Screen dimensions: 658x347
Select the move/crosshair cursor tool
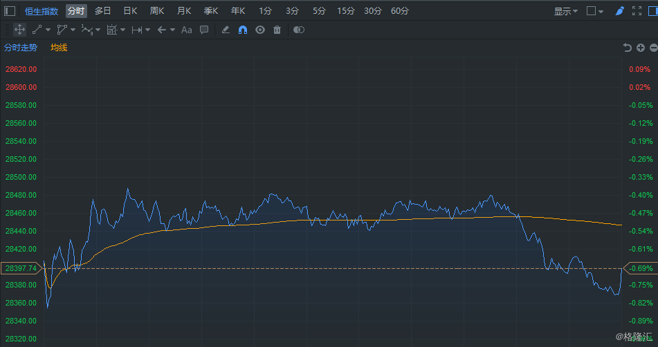[x=19, y=30]
